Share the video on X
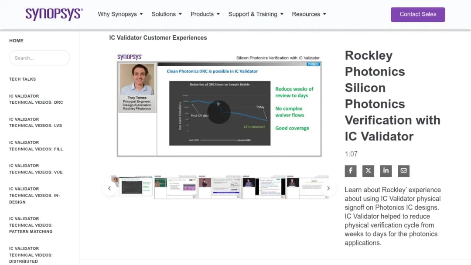This screenshot has height=265, width=471. coord(368,171)
